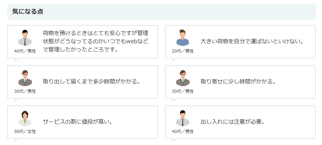Viewport: 322px width, 145px height.
Task: Select the review about 荷物を預けるとき
Action: [95, 42]
